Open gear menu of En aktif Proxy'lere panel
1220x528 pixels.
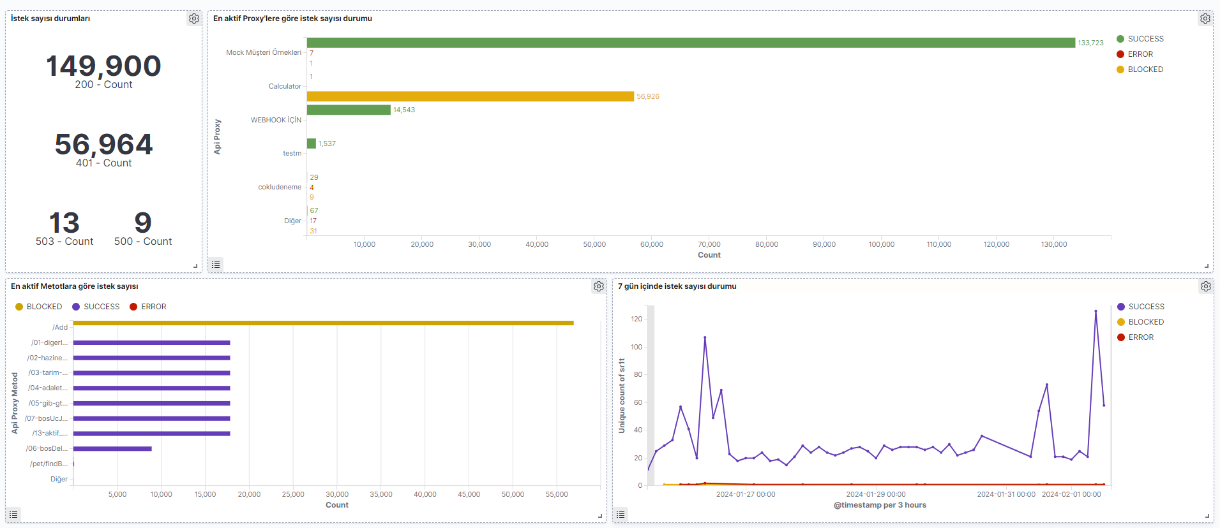1205,19
